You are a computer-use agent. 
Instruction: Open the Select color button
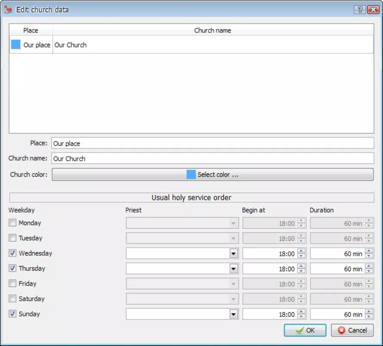click(213, 174)
